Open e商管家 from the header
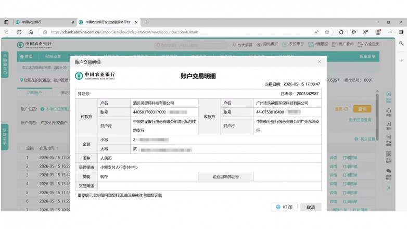The image size is (407, 229). tap(318, 44)
